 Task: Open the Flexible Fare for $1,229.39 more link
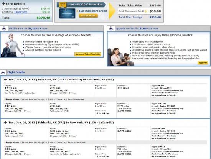tap(28, 28)
